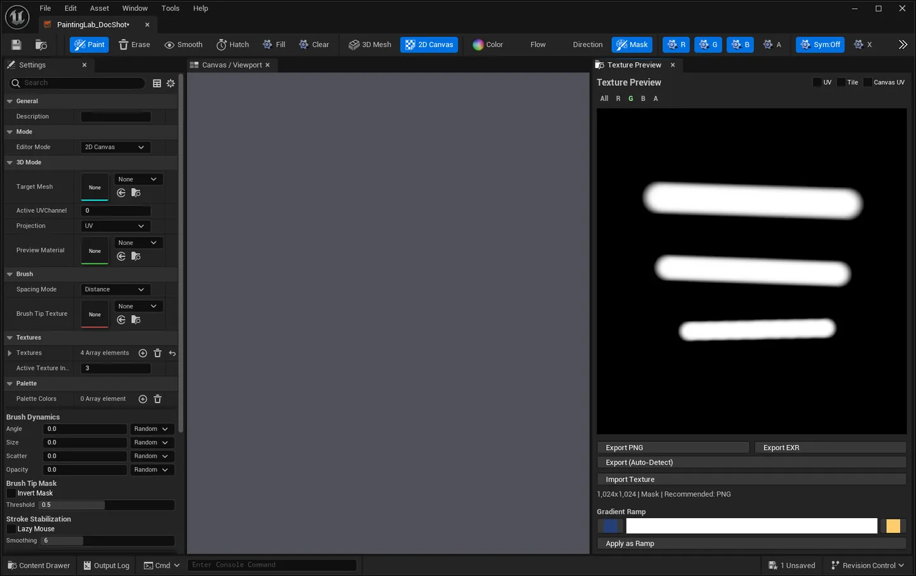The height and width of the screenshot is (576, 916).
Task: Select the Paint brush tool
Action: [x=89, y=45]
